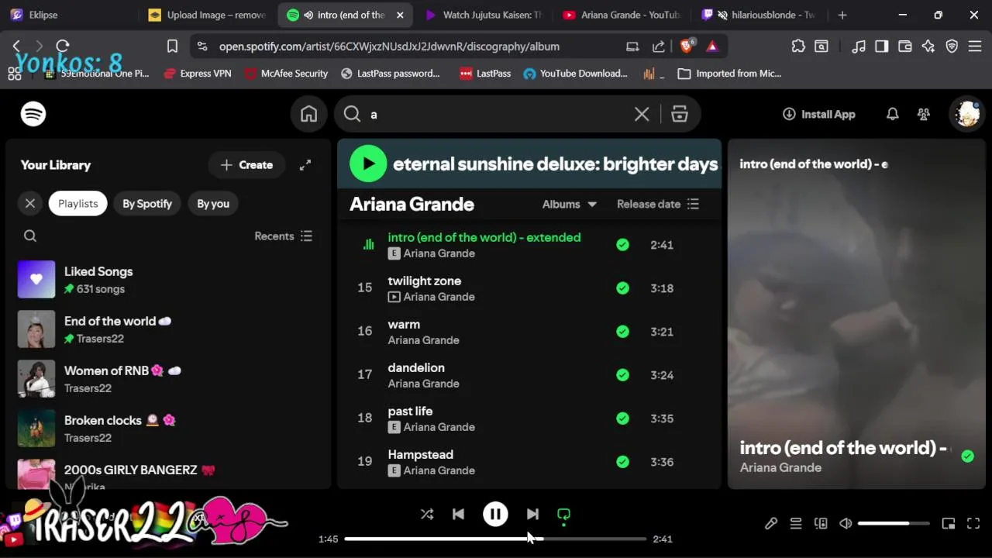Open the mini player
The height and width of the screenshot is (558, 992).
949,524
